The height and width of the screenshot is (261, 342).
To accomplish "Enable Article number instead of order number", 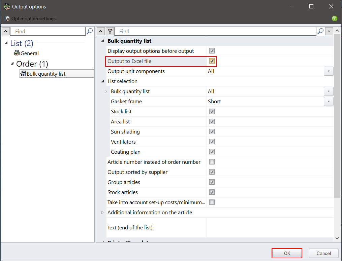I will pyautogui.click(x=212, y=162).
